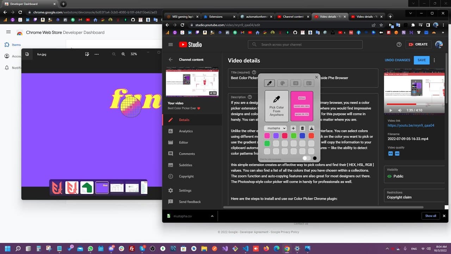Open Analytics in Studio sidebar
This screenshot has height=254, width=451.
192,131
